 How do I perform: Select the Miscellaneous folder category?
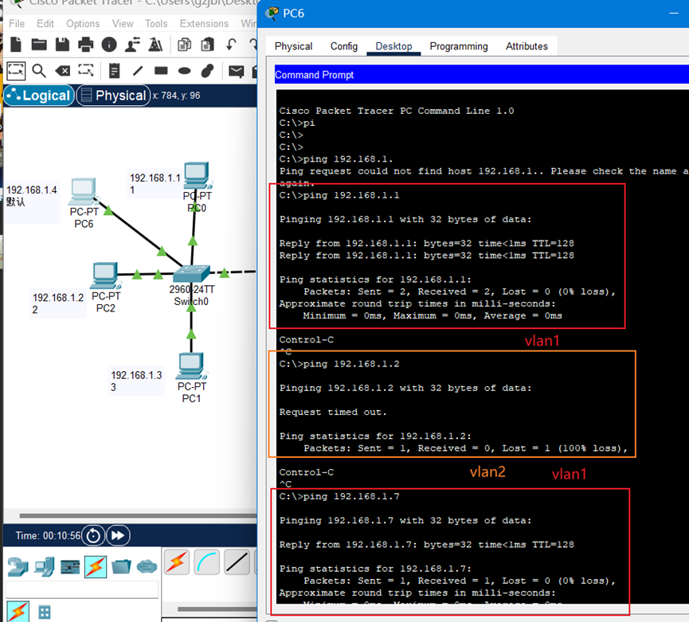point(121,567)
